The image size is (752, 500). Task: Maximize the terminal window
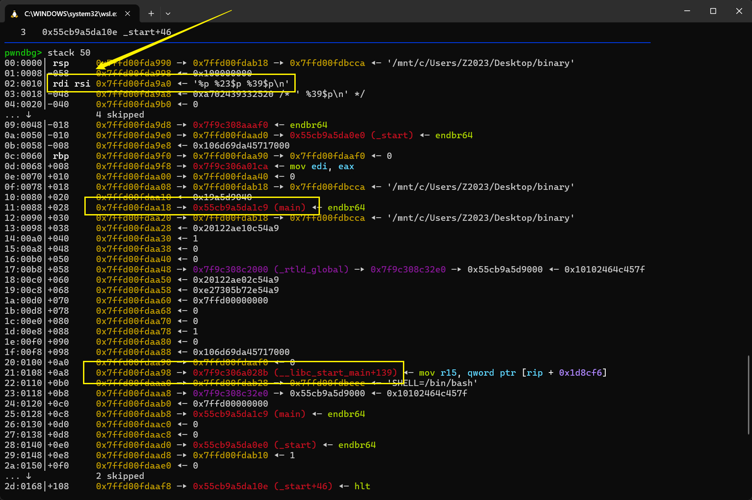click(x=713, y=11)
